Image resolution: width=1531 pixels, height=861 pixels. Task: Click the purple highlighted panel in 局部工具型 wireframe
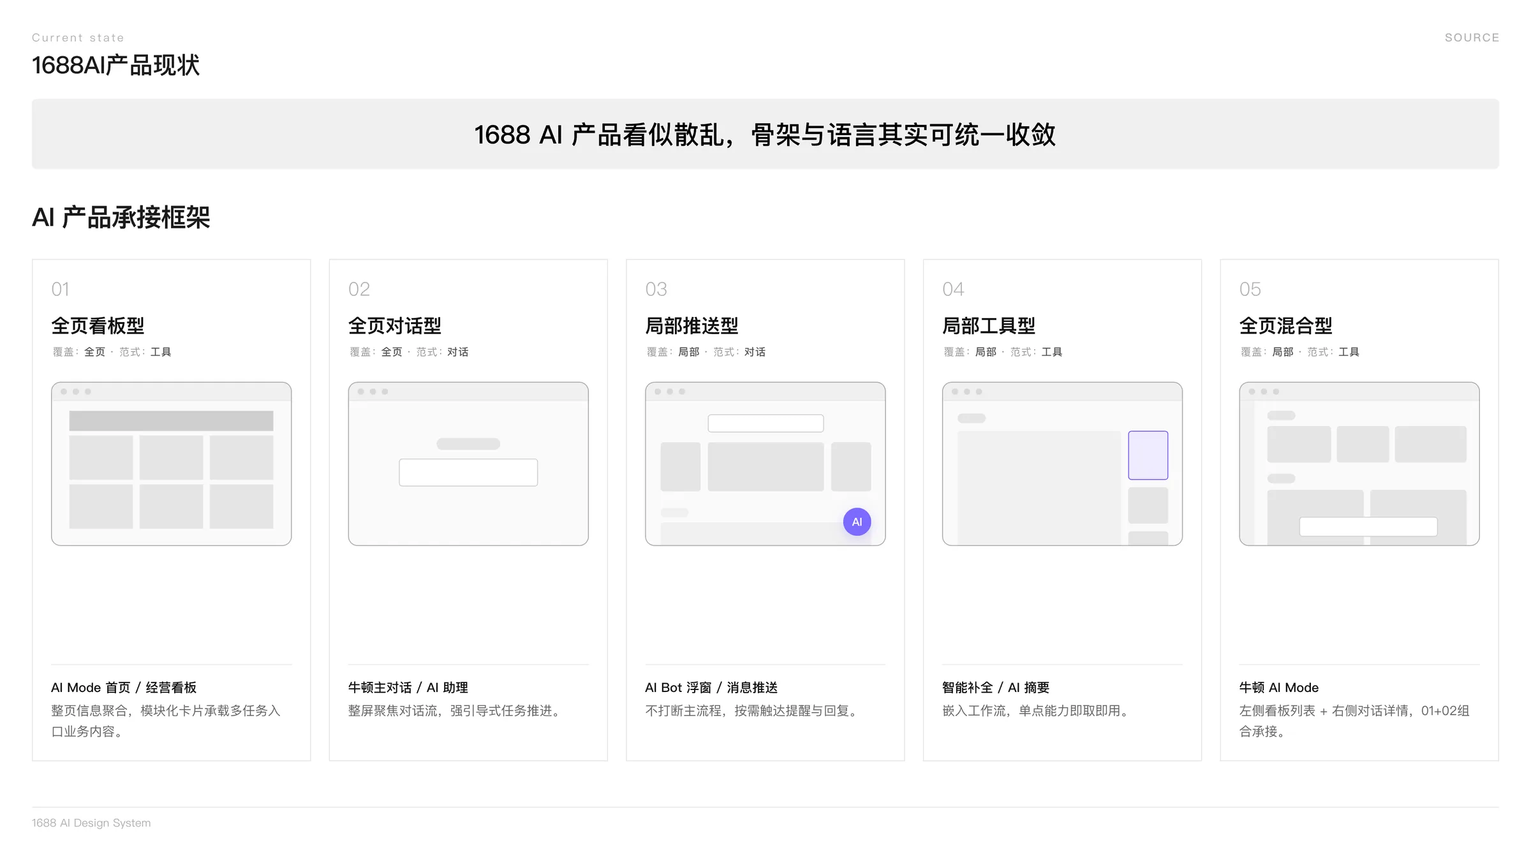click(1148, 455)
